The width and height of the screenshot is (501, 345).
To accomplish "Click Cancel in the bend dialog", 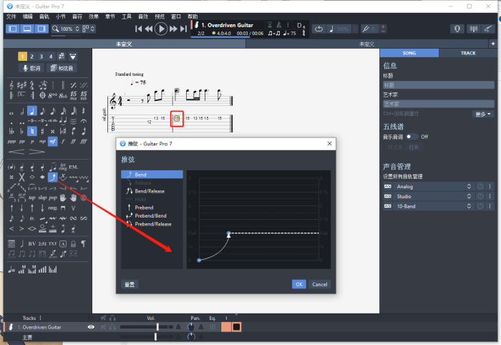I will 319,284.
